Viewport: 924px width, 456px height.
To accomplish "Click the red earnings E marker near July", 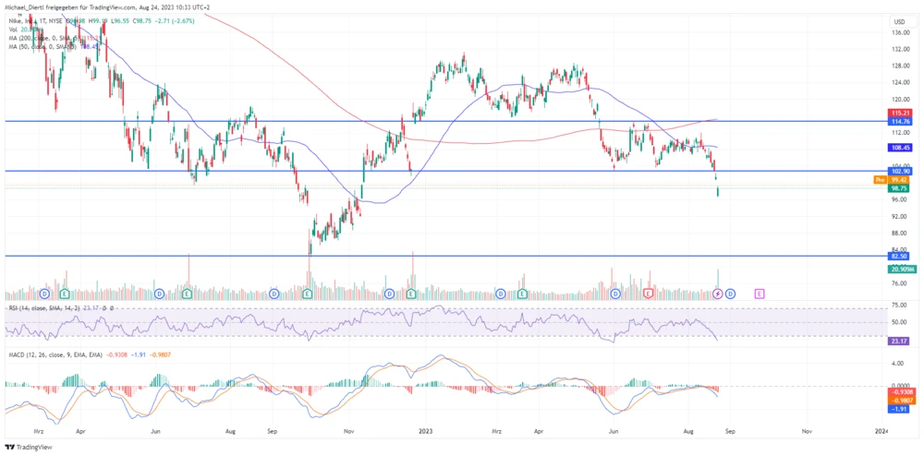I will 649,294.
